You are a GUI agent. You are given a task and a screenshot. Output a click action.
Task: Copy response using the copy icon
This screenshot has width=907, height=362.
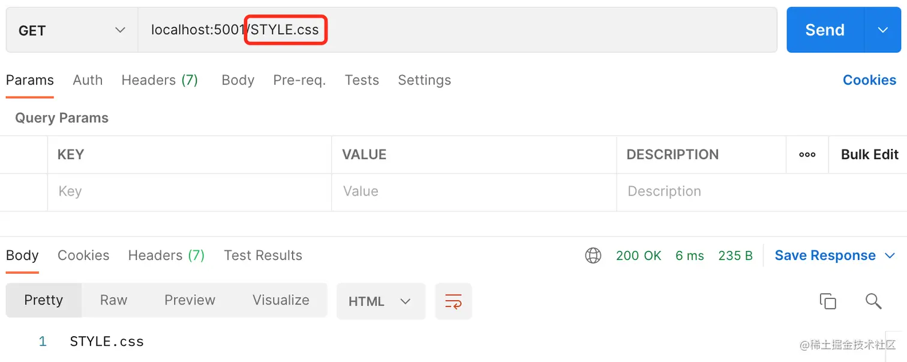828,301
